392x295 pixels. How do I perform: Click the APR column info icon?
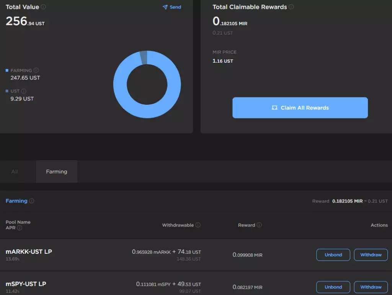point(20,228)
